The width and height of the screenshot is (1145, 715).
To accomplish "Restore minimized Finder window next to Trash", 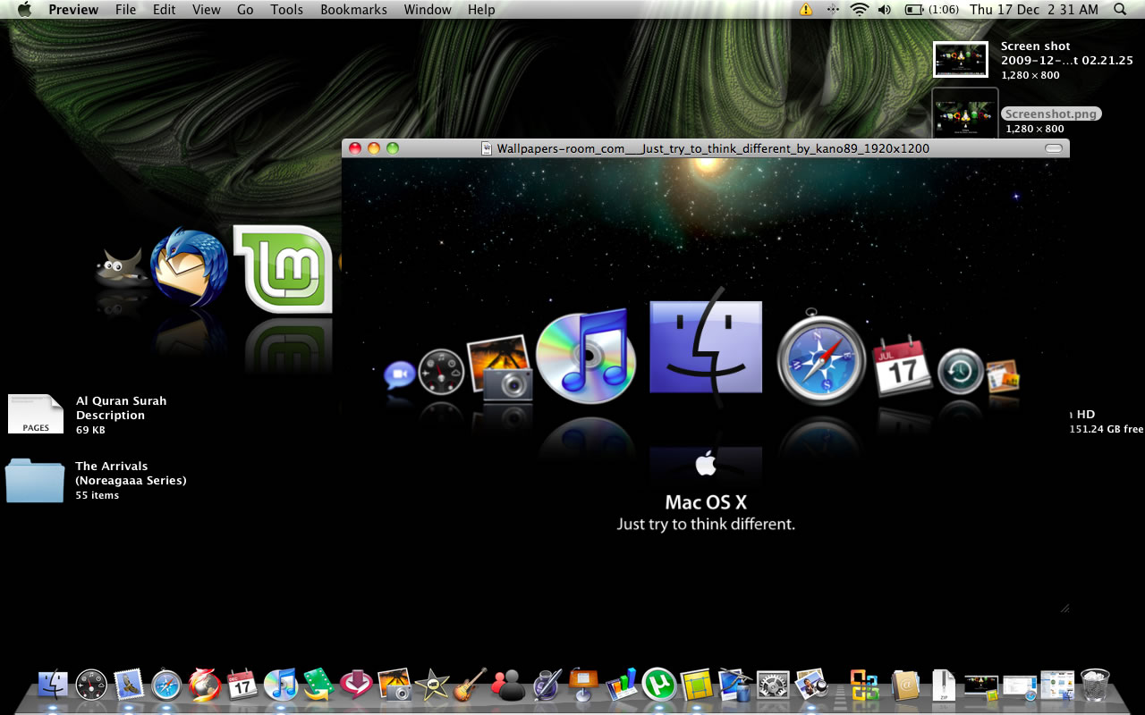I will coord(1057,686).
